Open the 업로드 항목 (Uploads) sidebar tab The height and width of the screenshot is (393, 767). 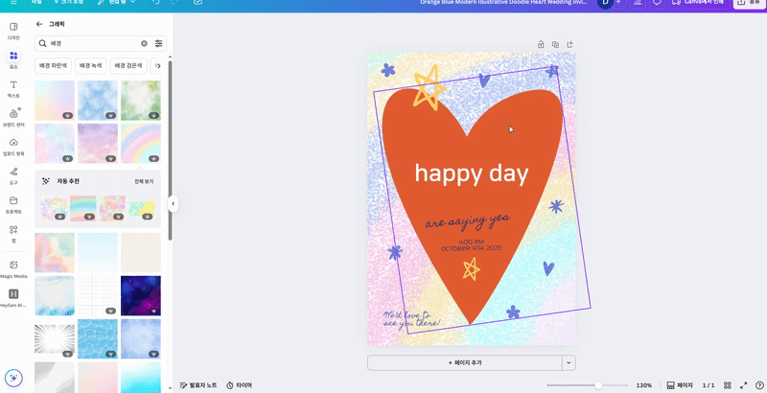click(13, 147)
